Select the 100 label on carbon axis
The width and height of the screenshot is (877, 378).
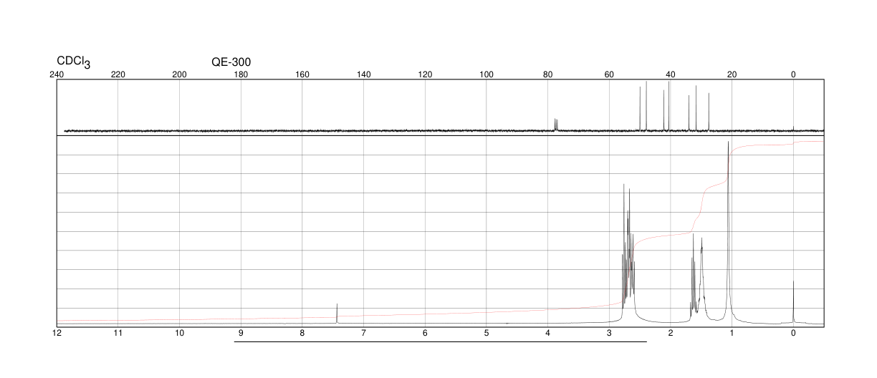click(487, 74)
